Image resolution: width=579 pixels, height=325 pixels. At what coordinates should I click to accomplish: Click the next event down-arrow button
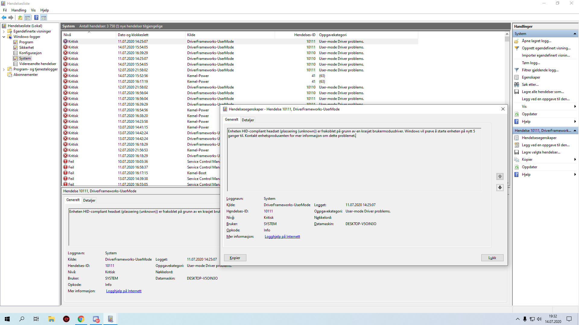pos(500,187)
